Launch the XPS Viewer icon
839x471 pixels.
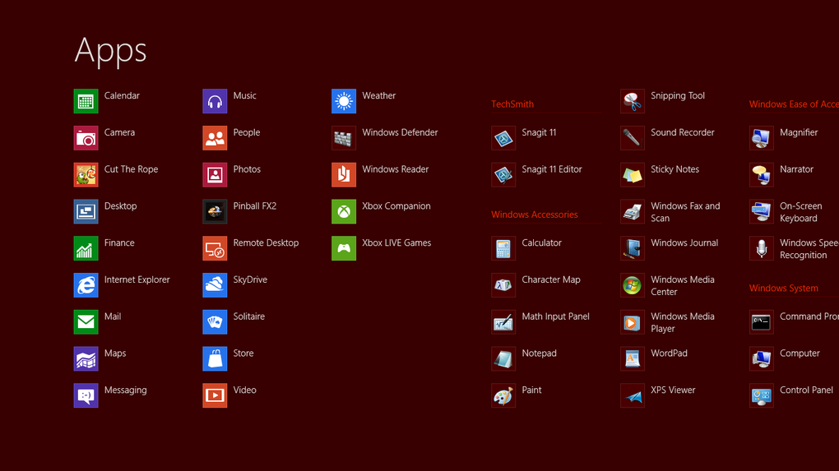tap(633, 395)
